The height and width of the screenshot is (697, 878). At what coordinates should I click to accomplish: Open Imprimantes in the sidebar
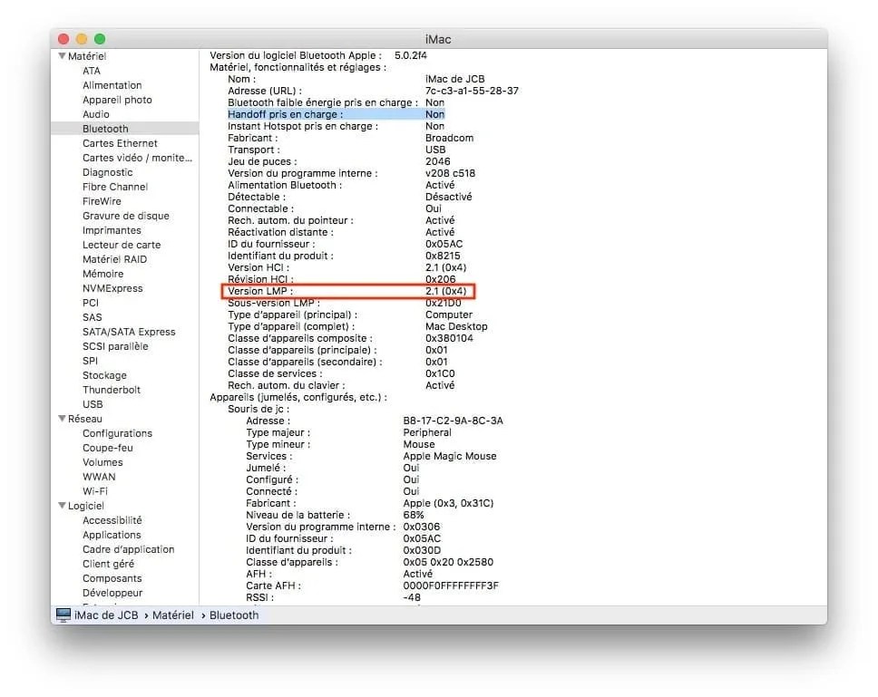point(112,230)
